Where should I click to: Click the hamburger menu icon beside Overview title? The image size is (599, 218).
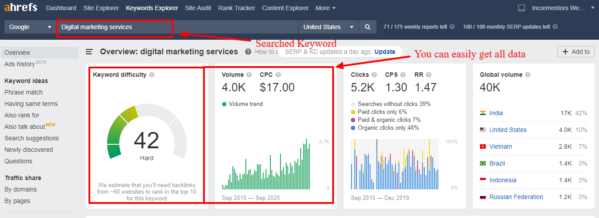89,52
